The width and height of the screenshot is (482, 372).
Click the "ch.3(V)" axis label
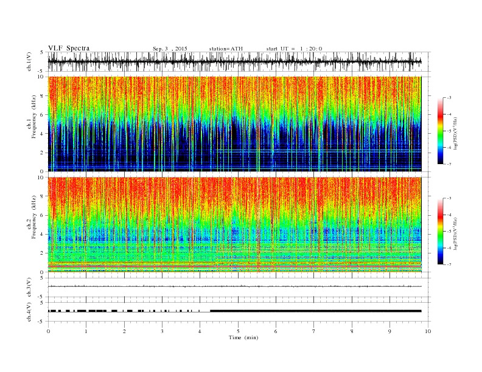tap(29, 288)
